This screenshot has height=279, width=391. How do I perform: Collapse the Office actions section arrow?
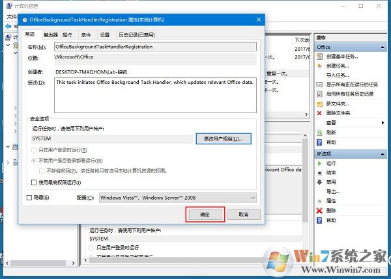[383, 47]
